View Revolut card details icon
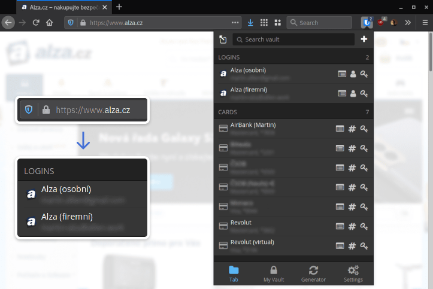 tap(340, 226)
